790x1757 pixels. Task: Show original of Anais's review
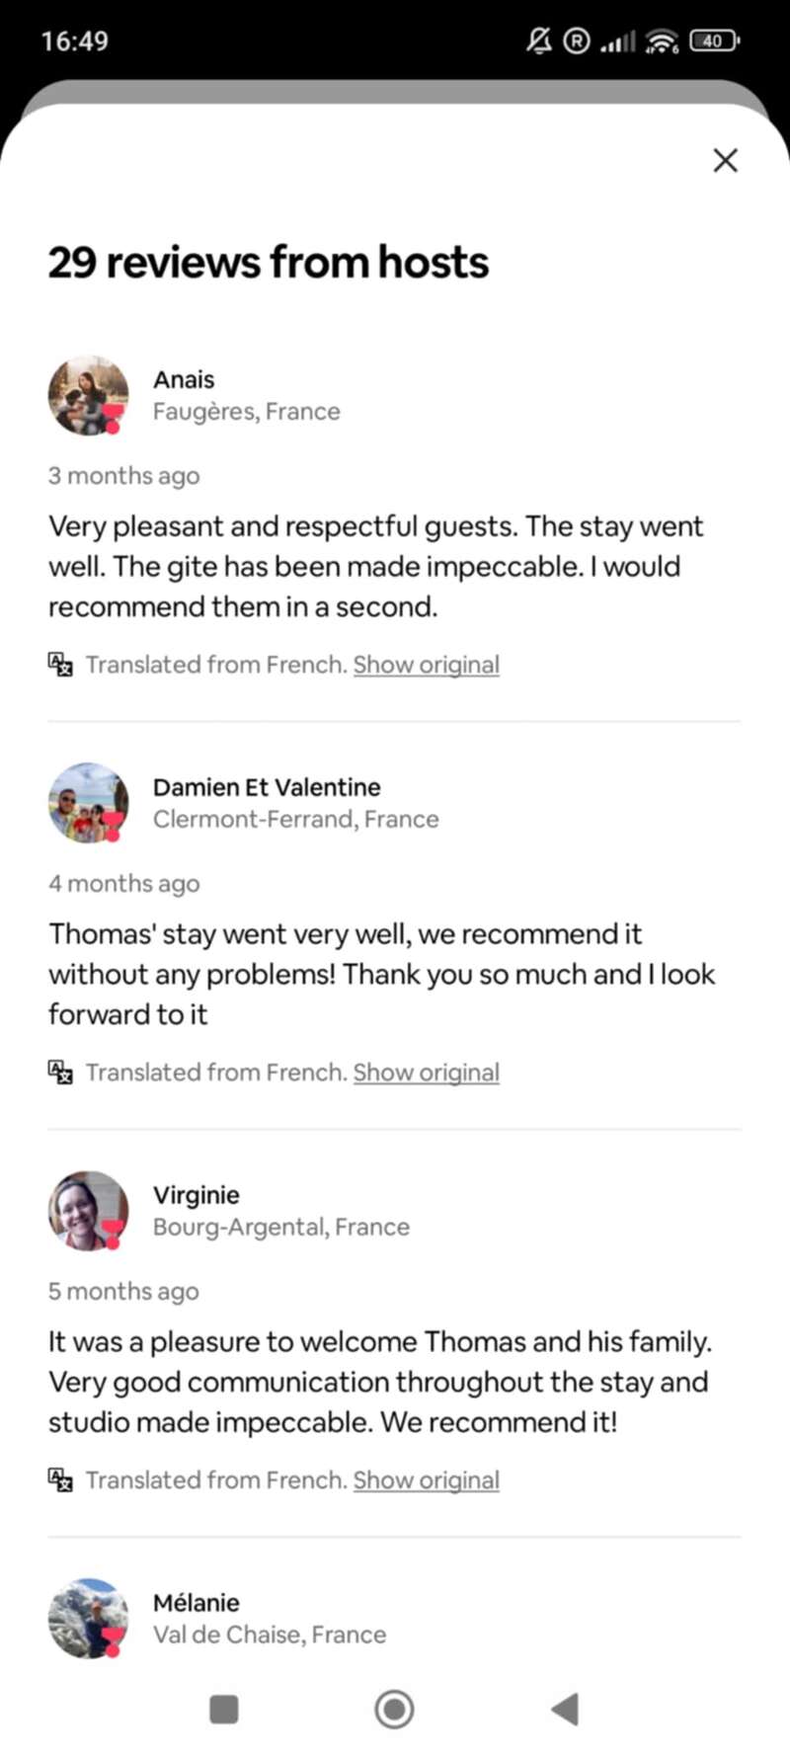(426, 665)
